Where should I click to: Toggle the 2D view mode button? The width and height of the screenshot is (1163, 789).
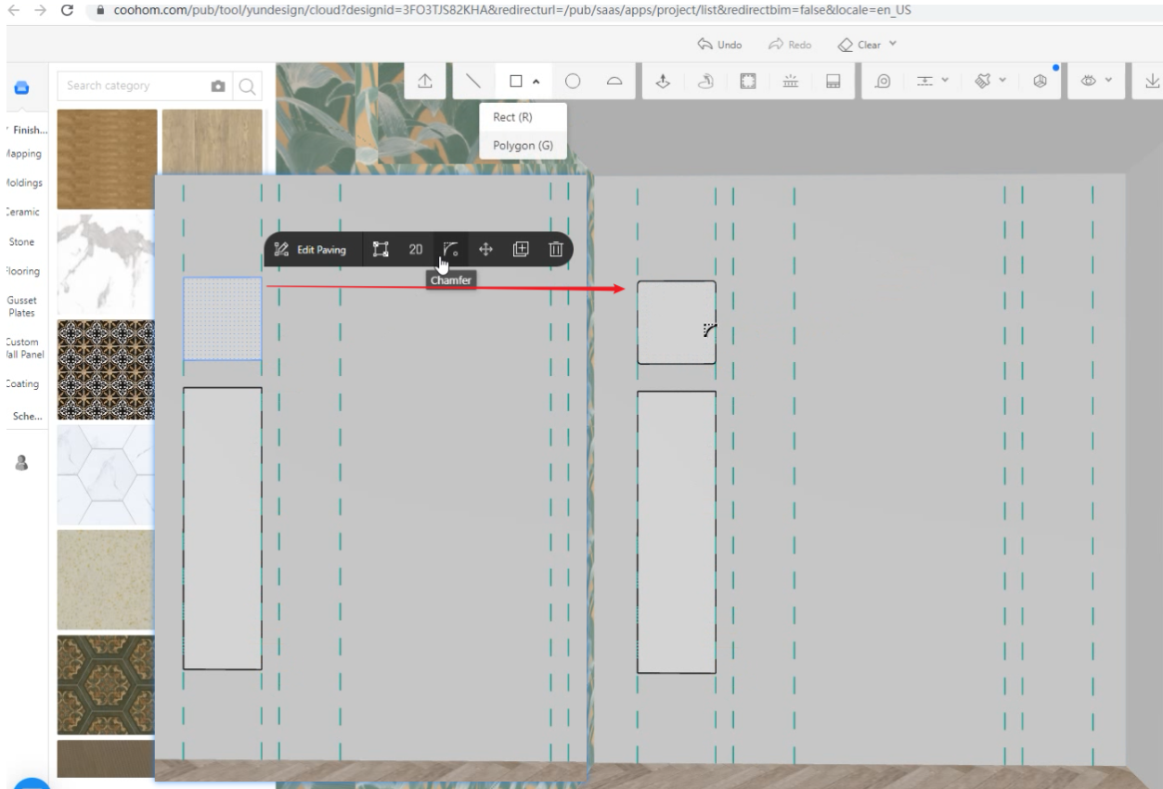pyautogui.click(x=416, y=249)
